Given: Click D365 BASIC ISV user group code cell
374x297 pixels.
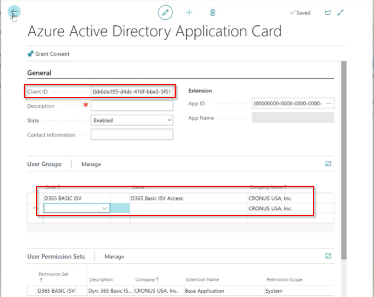Looking at the screenshot, I should tap(77, 198).
